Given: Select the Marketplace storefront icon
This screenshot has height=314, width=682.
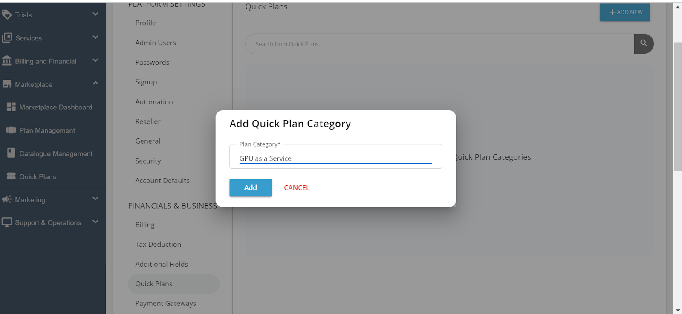Looking at the screenshot, I should [x=6, y=84].
